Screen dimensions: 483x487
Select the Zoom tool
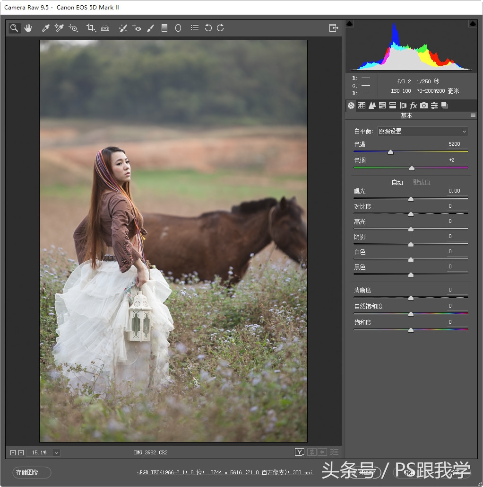[14, 28]
